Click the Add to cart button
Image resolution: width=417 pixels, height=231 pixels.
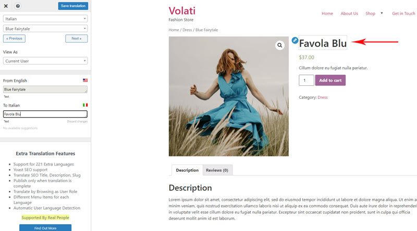tap(330, 80)
